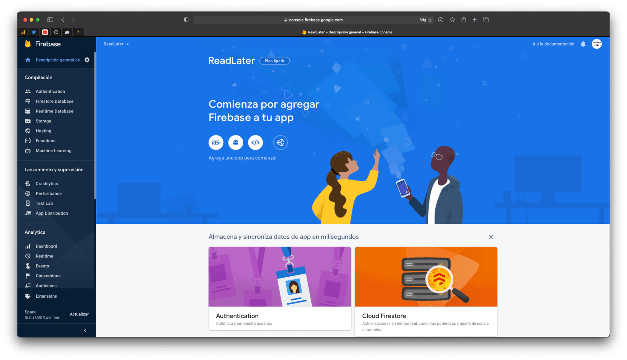Image resolution: width=627 pixels, height=360 pixels.
Task: Open Machine Learning in the sidebar
Action: tap(54, 151)
